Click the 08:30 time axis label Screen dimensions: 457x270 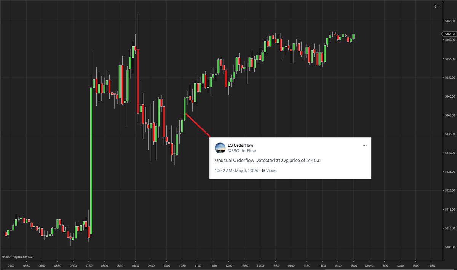[120, 266]
